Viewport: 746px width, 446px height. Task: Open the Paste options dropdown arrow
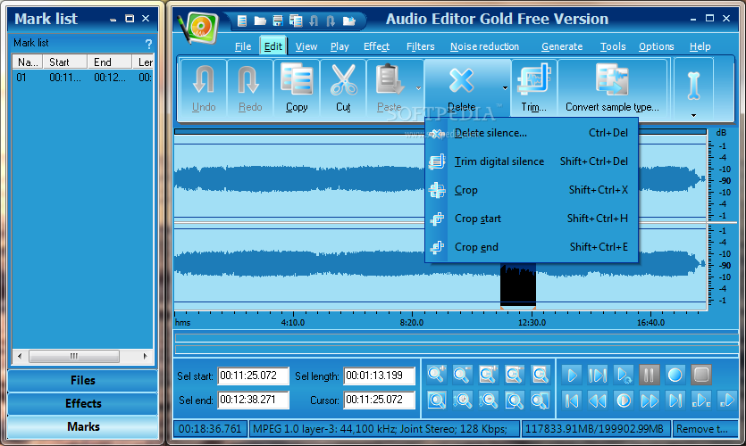pyautogui.click(x=418, y=88)
